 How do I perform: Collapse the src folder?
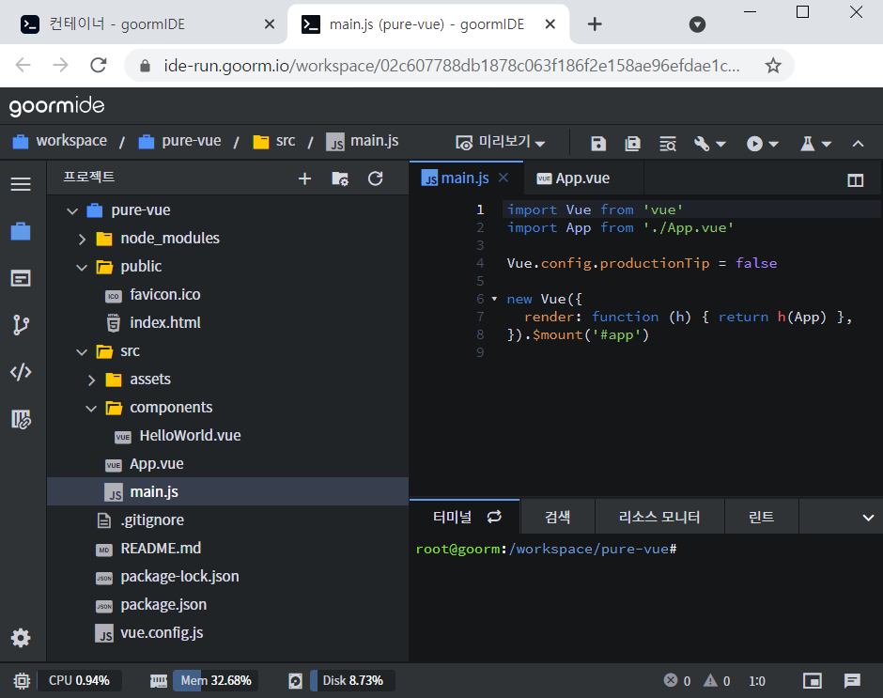coord(83,352)
